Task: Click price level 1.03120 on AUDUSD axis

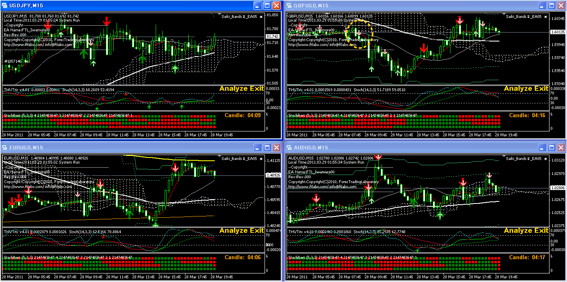Action: point(558,161)
